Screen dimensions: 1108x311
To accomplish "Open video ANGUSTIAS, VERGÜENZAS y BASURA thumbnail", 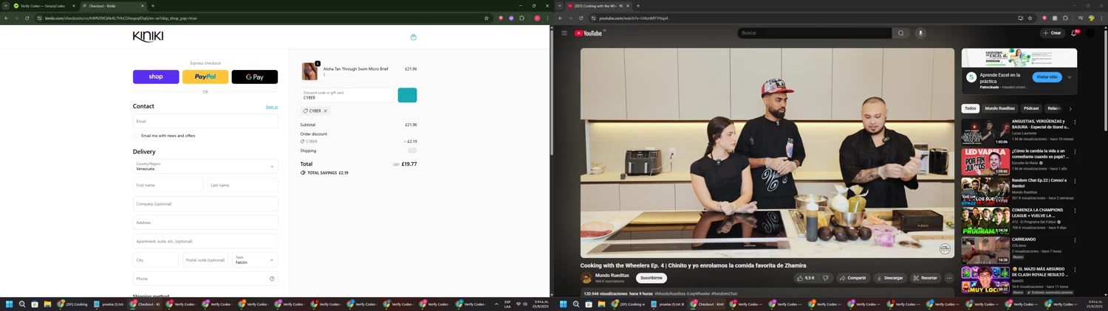I will (985, 131).
